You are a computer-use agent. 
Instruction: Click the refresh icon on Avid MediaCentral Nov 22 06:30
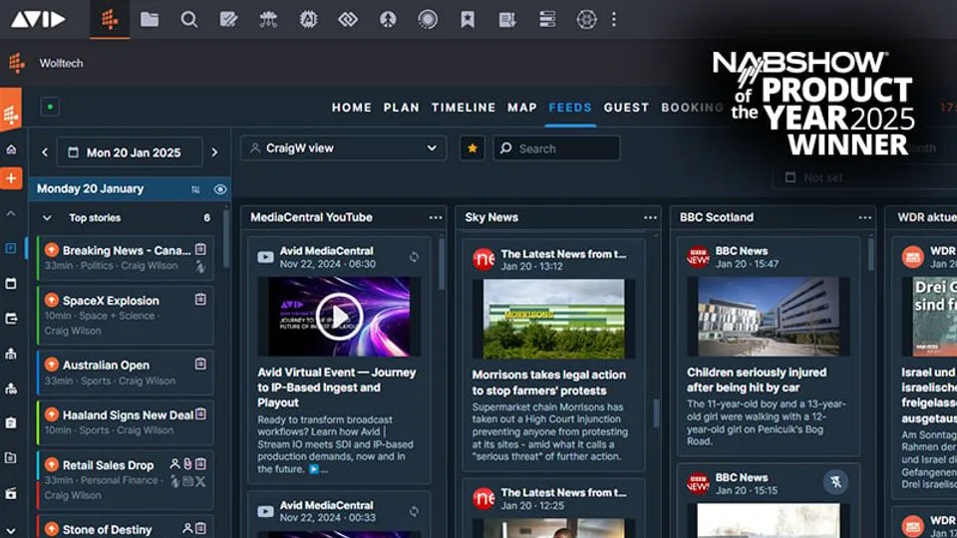(415, 257)
